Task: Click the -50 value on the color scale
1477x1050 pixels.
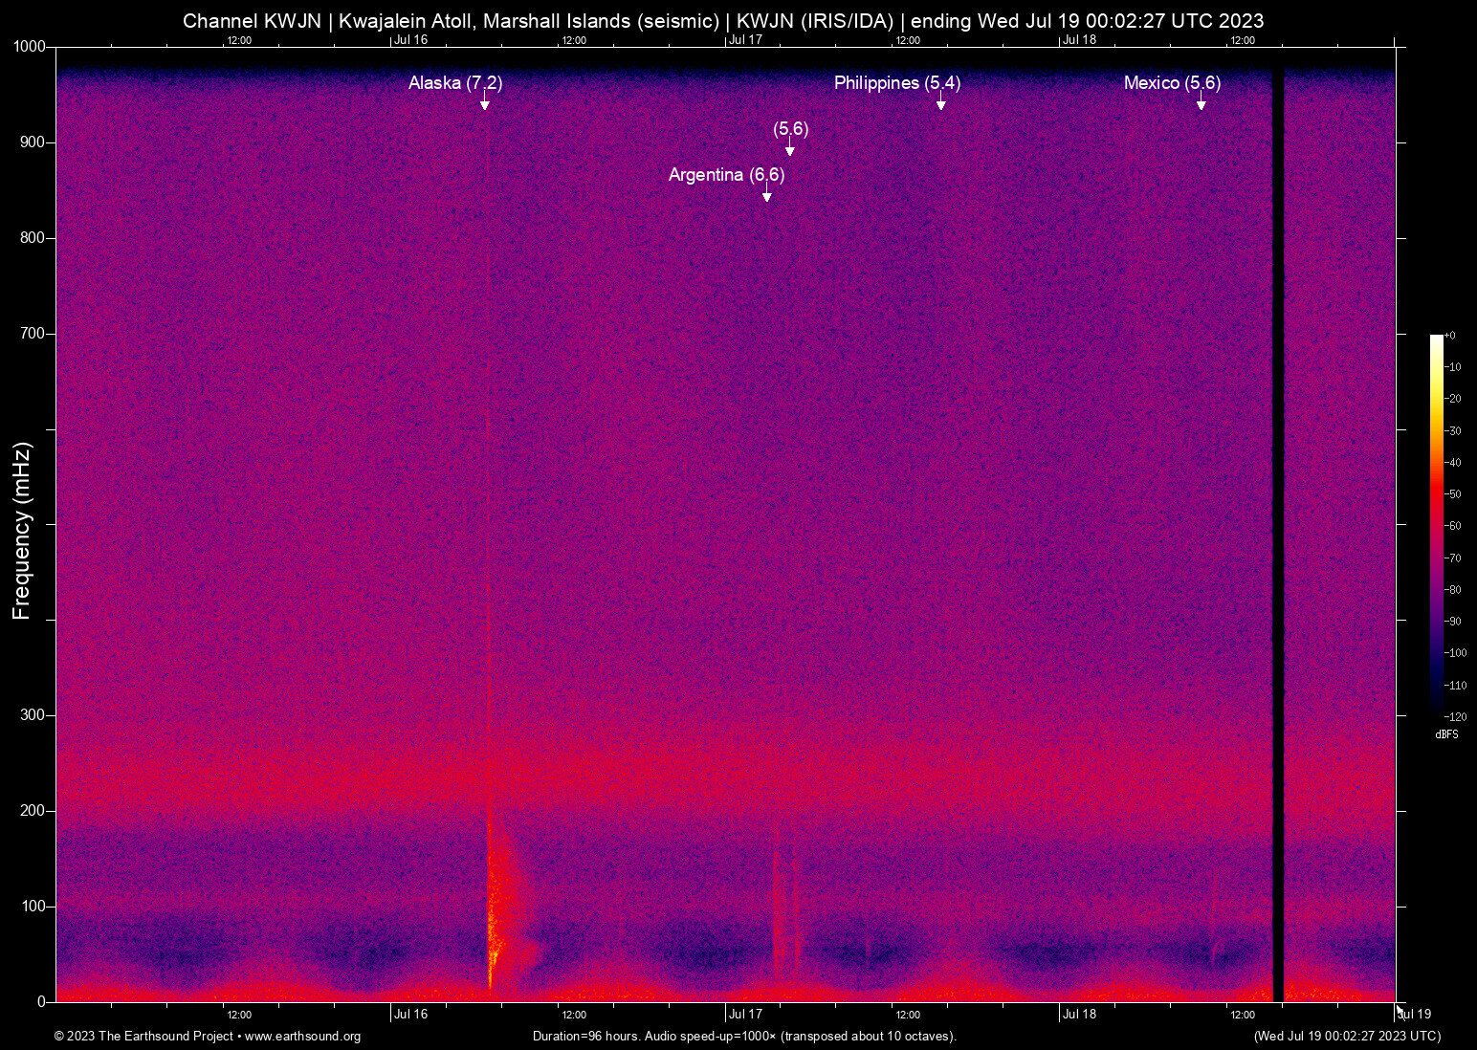Action: (1452, 494)
